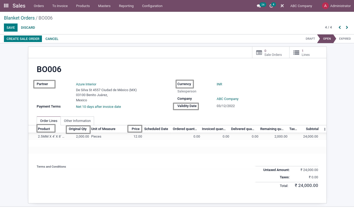This screenshot has width=354, height=212.
Task: Set the stage to Draft
Action: tap(310, 39)
